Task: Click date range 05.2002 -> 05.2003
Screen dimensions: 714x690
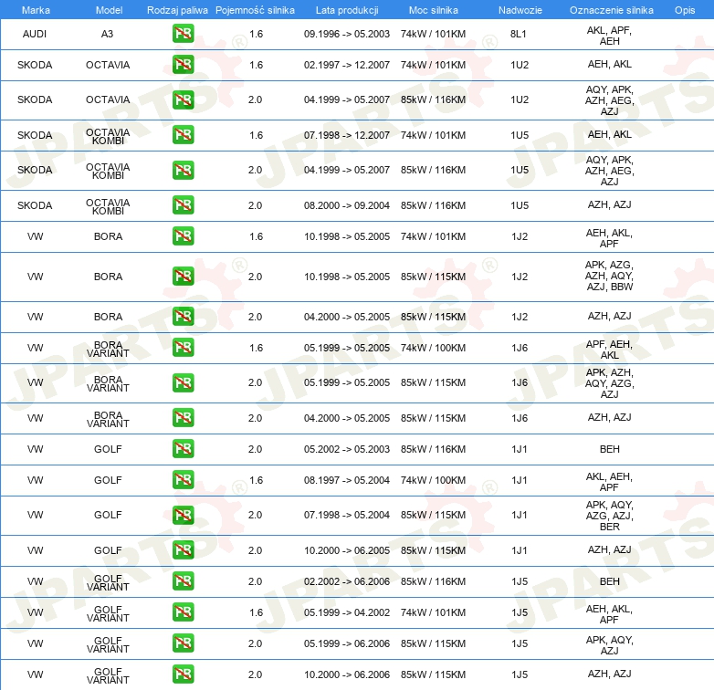Action: click(x=347, y=449)
